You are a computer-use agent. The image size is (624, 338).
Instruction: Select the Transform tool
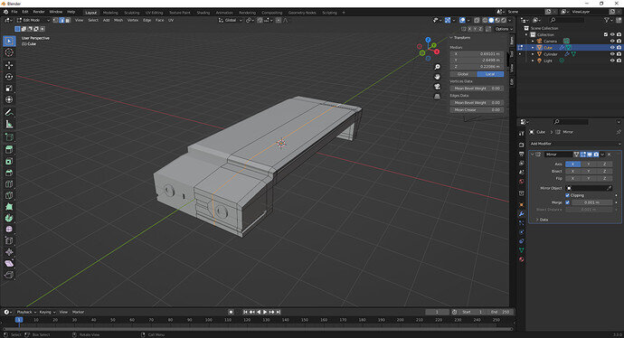[x=9, y=99]
